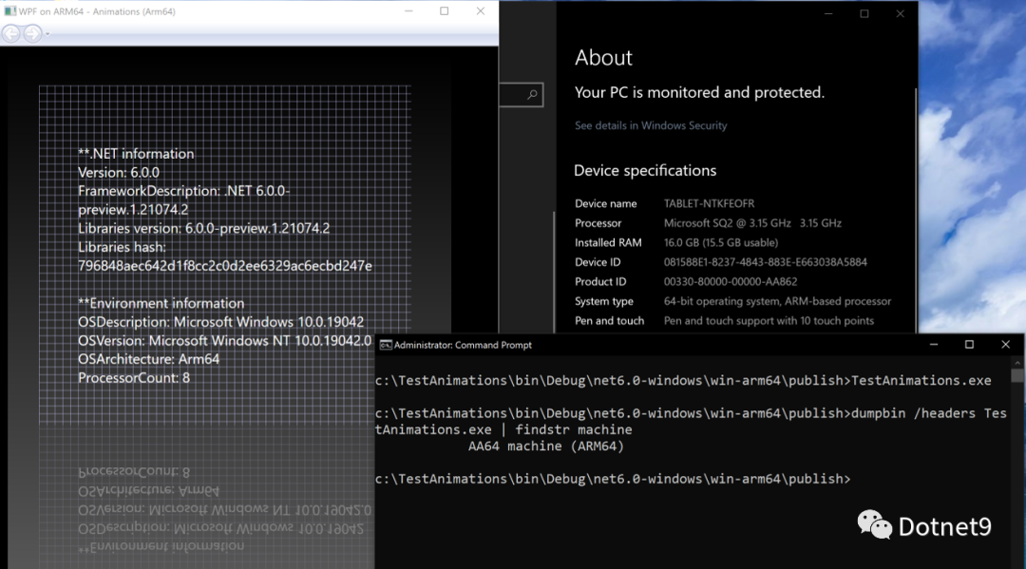Select the Product ID 00330-80000-00000-AA862
The width and height of the screenshot is (1026, 569).
coord(731,282)
